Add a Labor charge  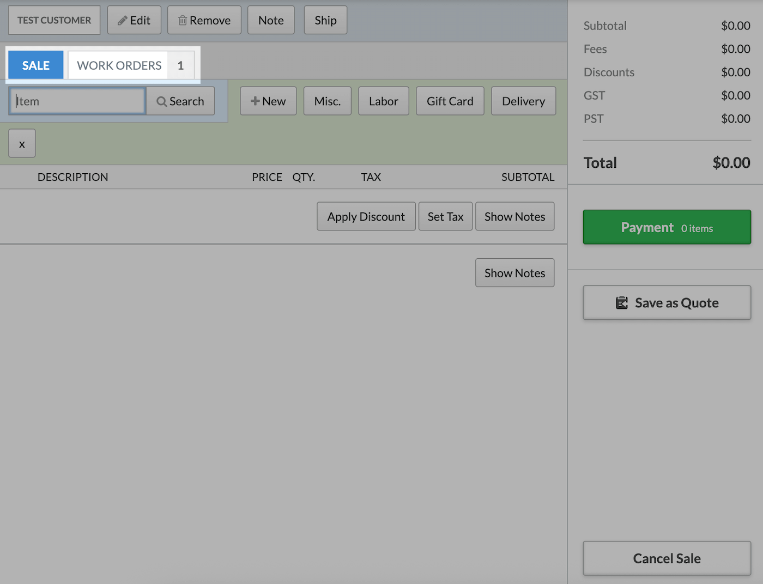[x=384, y=101]
